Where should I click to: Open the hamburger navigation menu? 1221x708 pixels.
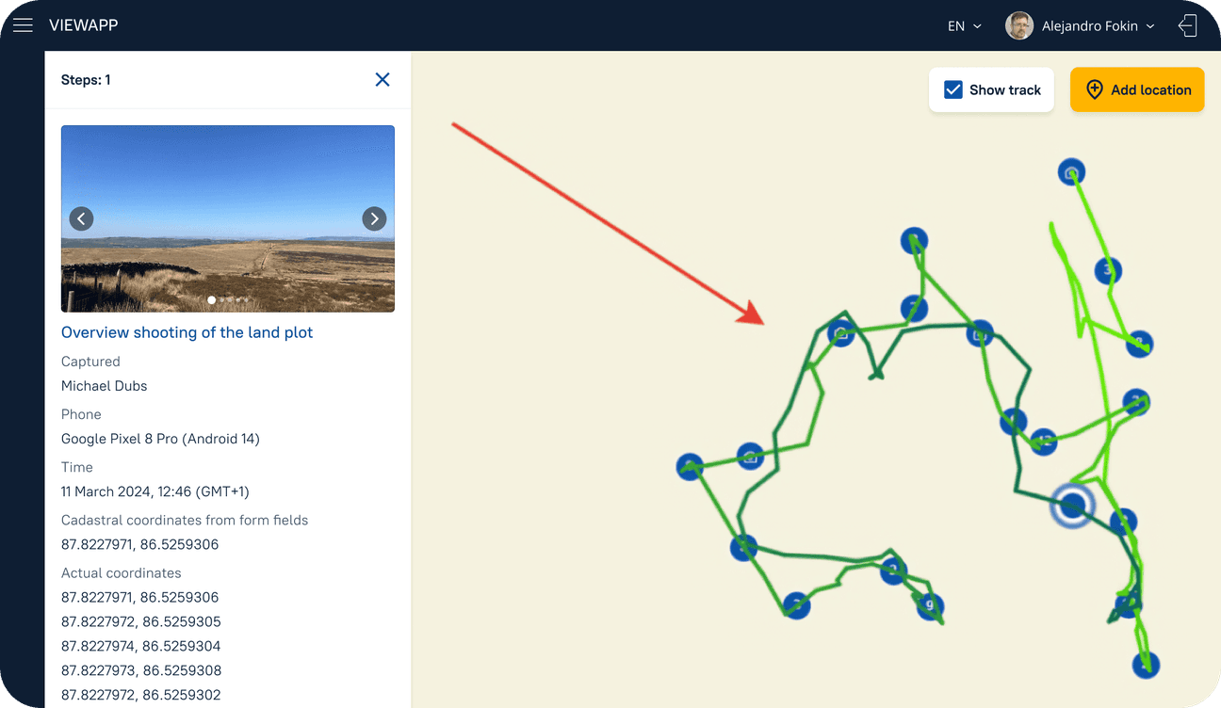pos(23,25)
